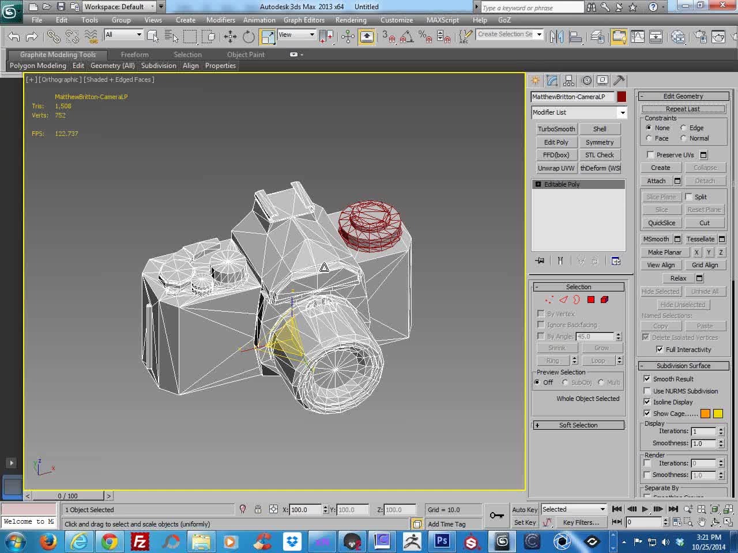Click the Render Setup icon
This screenshot has width=738, height=553.
701,37
